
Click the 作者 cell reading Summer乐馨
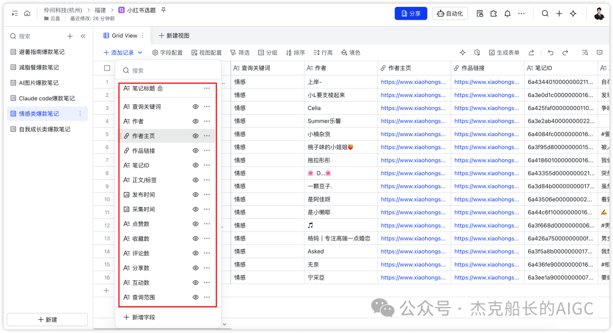click(341, 121)
